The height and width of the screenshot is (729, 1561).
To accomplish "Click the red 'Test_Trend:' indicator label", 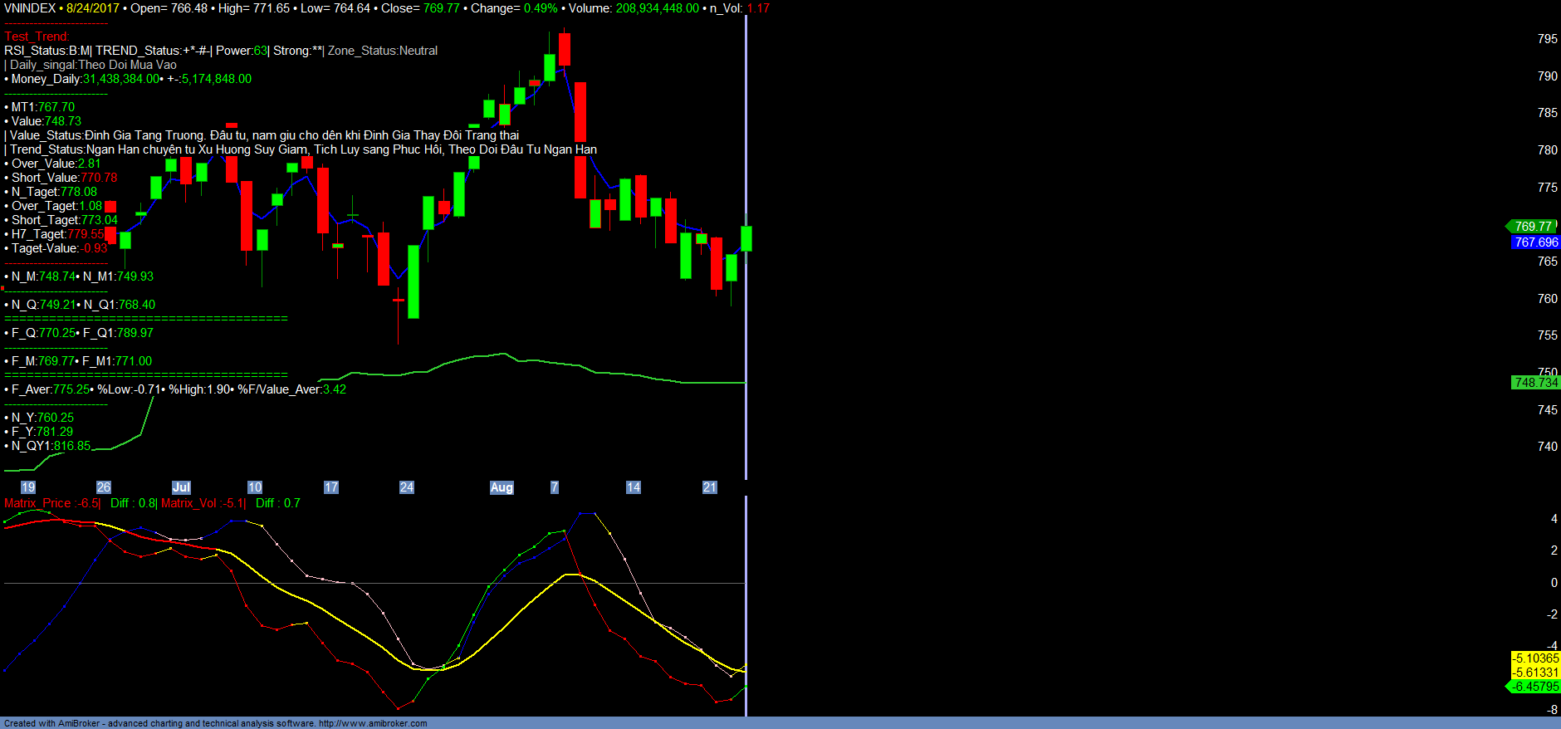I will point(37,37).
